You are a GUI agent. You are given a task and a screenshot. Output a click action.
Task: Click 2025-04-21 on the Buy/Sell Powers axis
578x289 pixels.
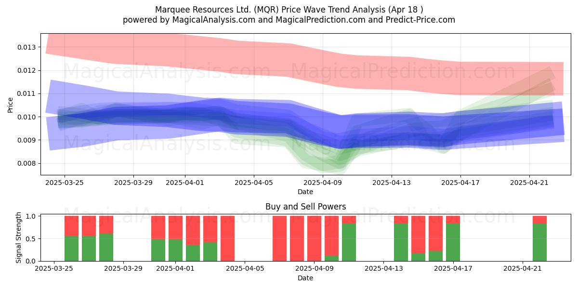click(523, 269)
